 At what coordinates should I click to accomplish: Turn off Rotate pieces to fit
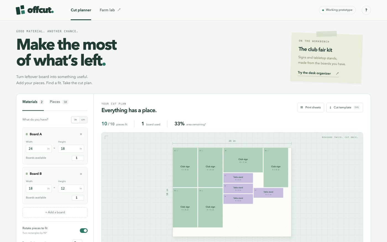[x=83, y=230]
